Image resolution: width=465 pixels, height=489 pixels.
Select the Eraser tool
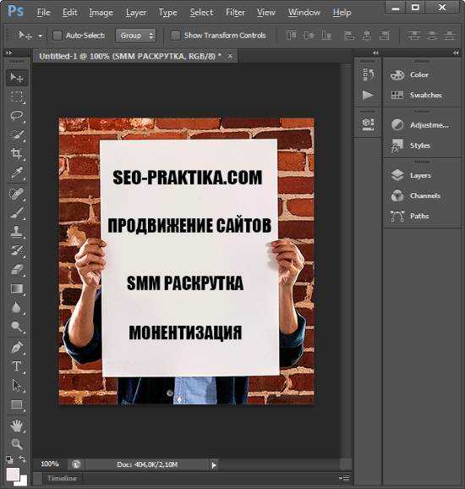17,269
